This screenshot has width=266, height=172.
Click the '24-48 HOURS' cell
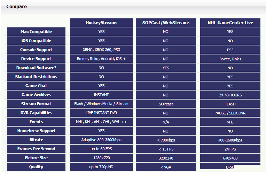coord(230,95)
